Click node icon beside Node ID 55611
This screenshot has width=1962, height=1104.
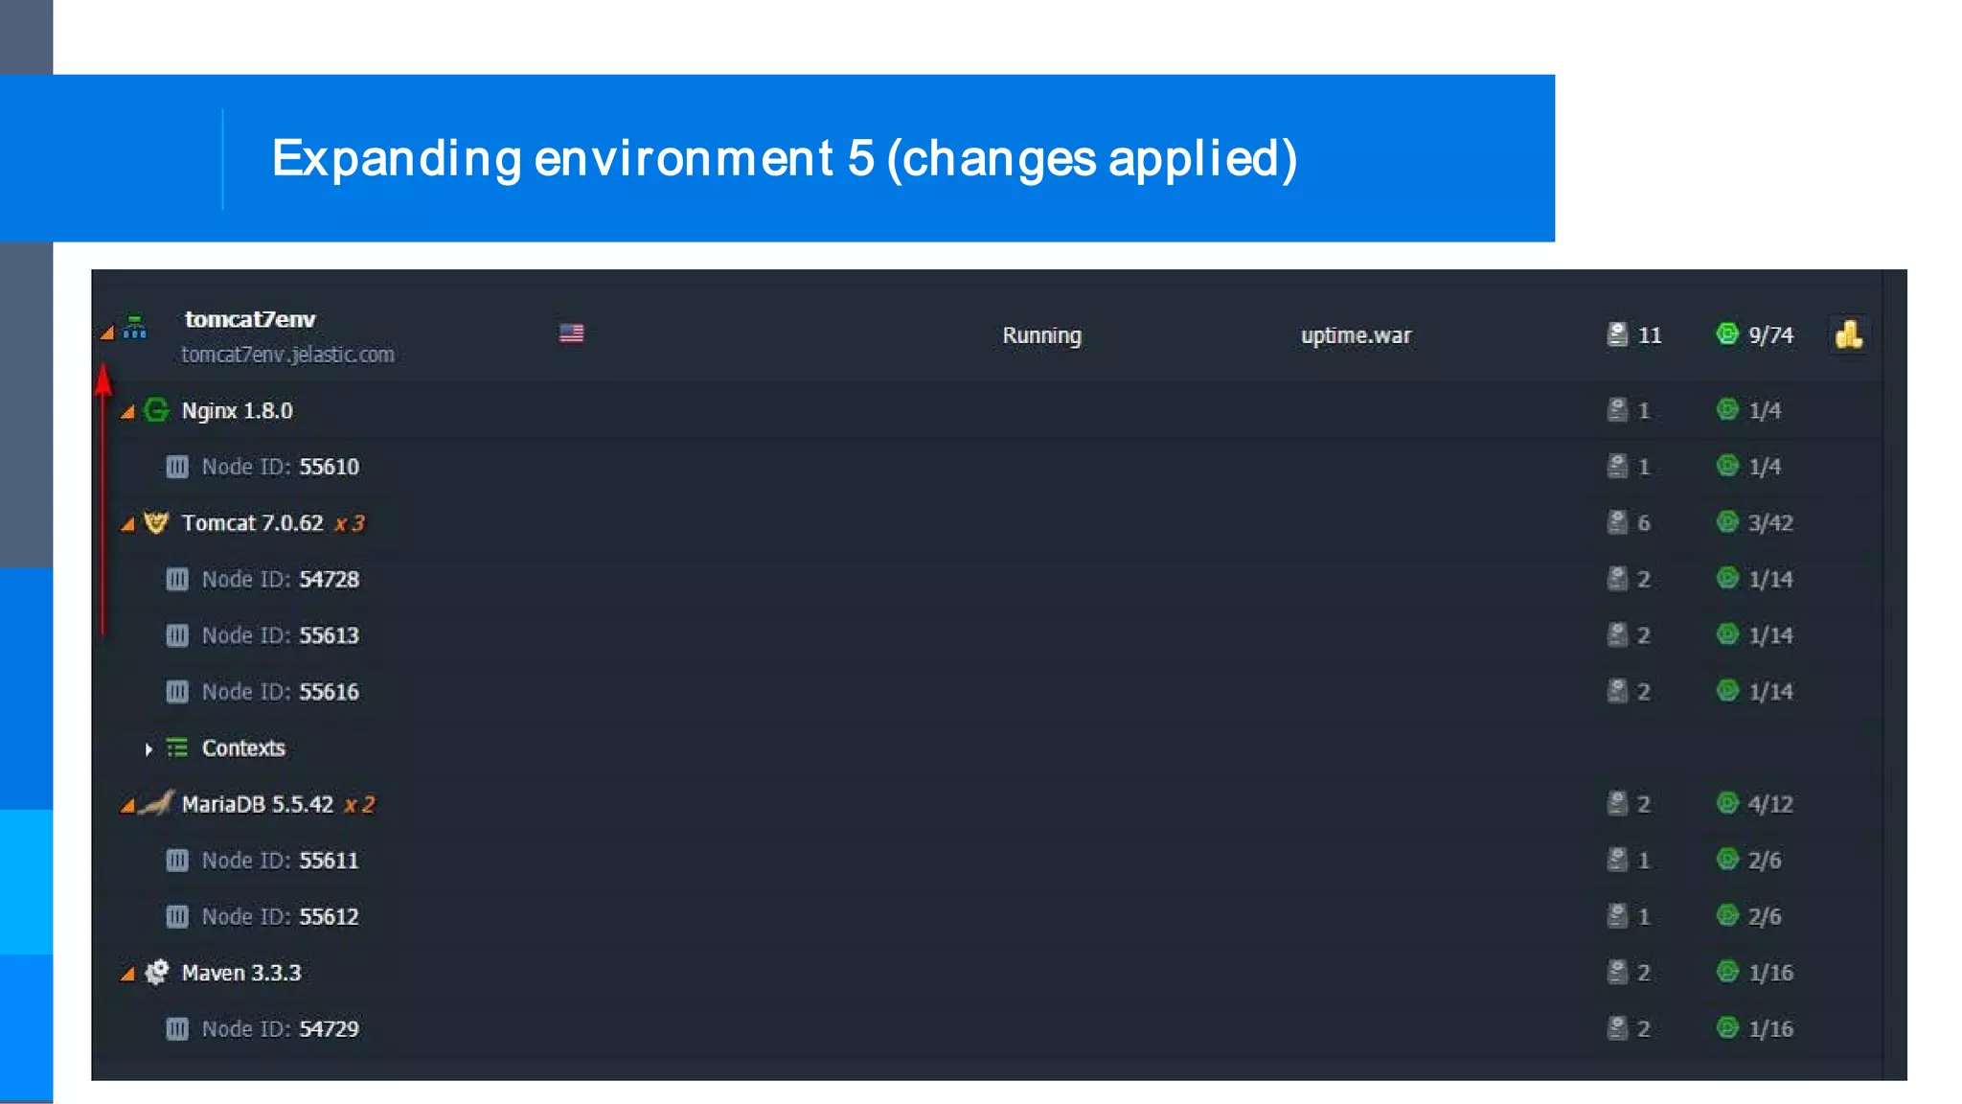177,860
